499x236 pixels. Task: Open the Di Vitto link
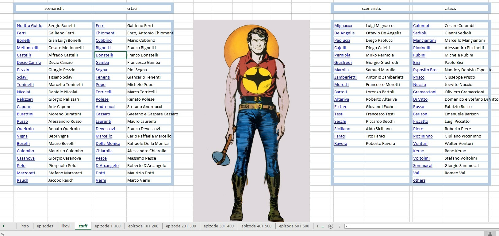coord(420,99)
